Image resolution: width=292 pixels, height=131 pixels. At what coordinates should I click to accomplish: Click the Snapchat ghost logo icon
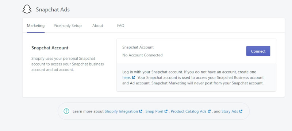pos(27,9)
